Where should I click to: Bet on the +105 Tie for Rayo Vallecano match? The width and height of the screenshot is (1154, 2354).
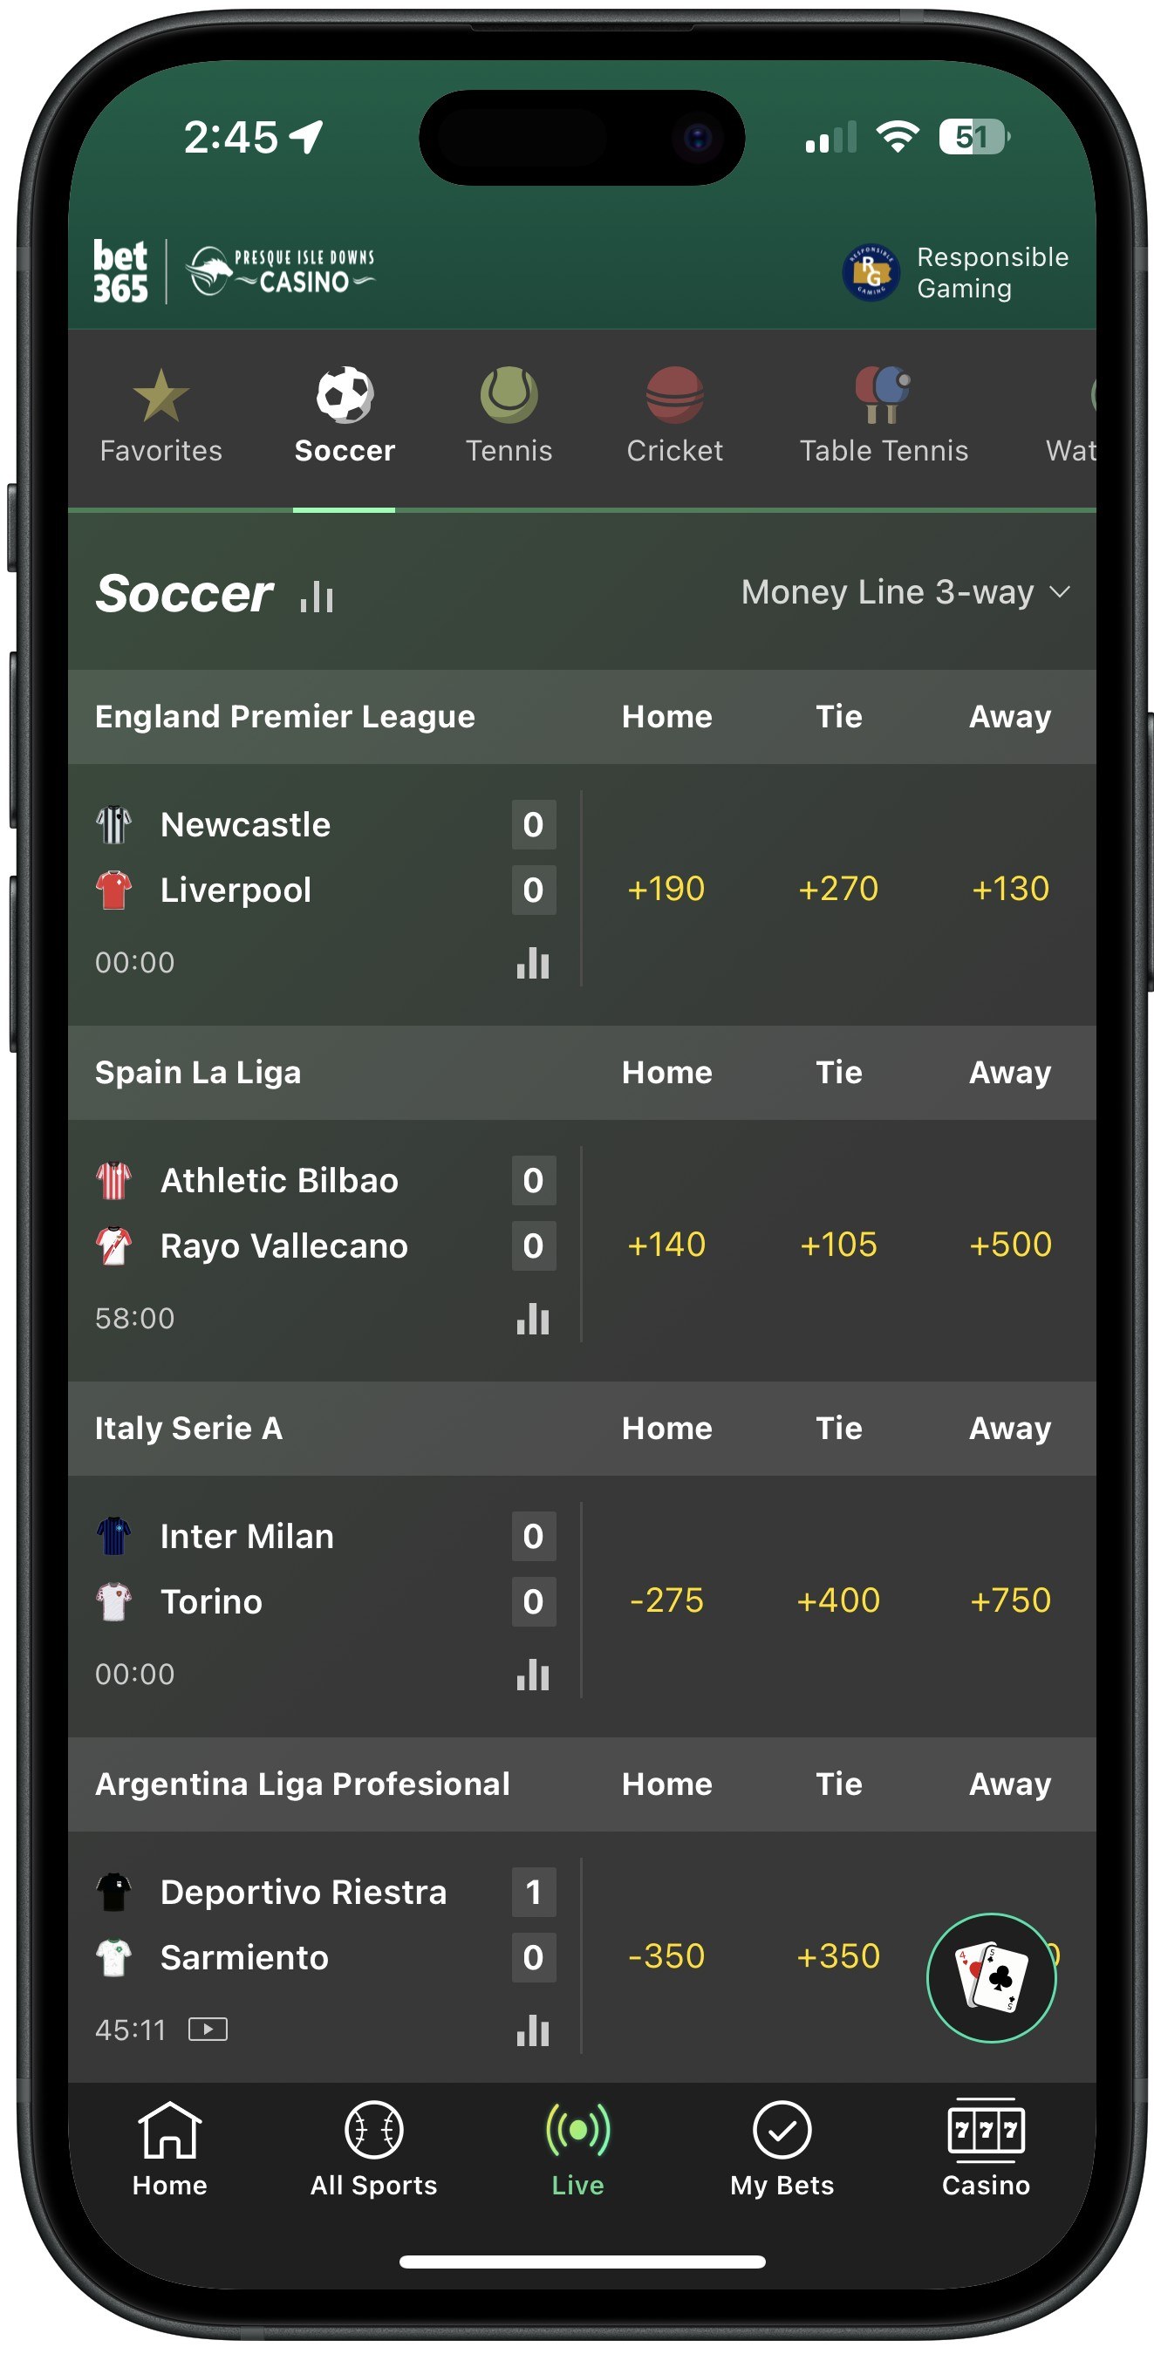(x=839, y=1244)
